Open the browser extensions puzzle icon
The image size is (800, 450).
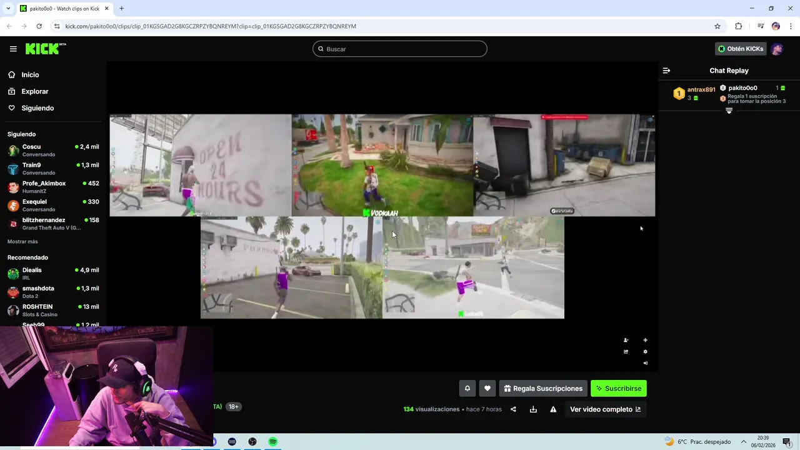click(x=738, y=26)
